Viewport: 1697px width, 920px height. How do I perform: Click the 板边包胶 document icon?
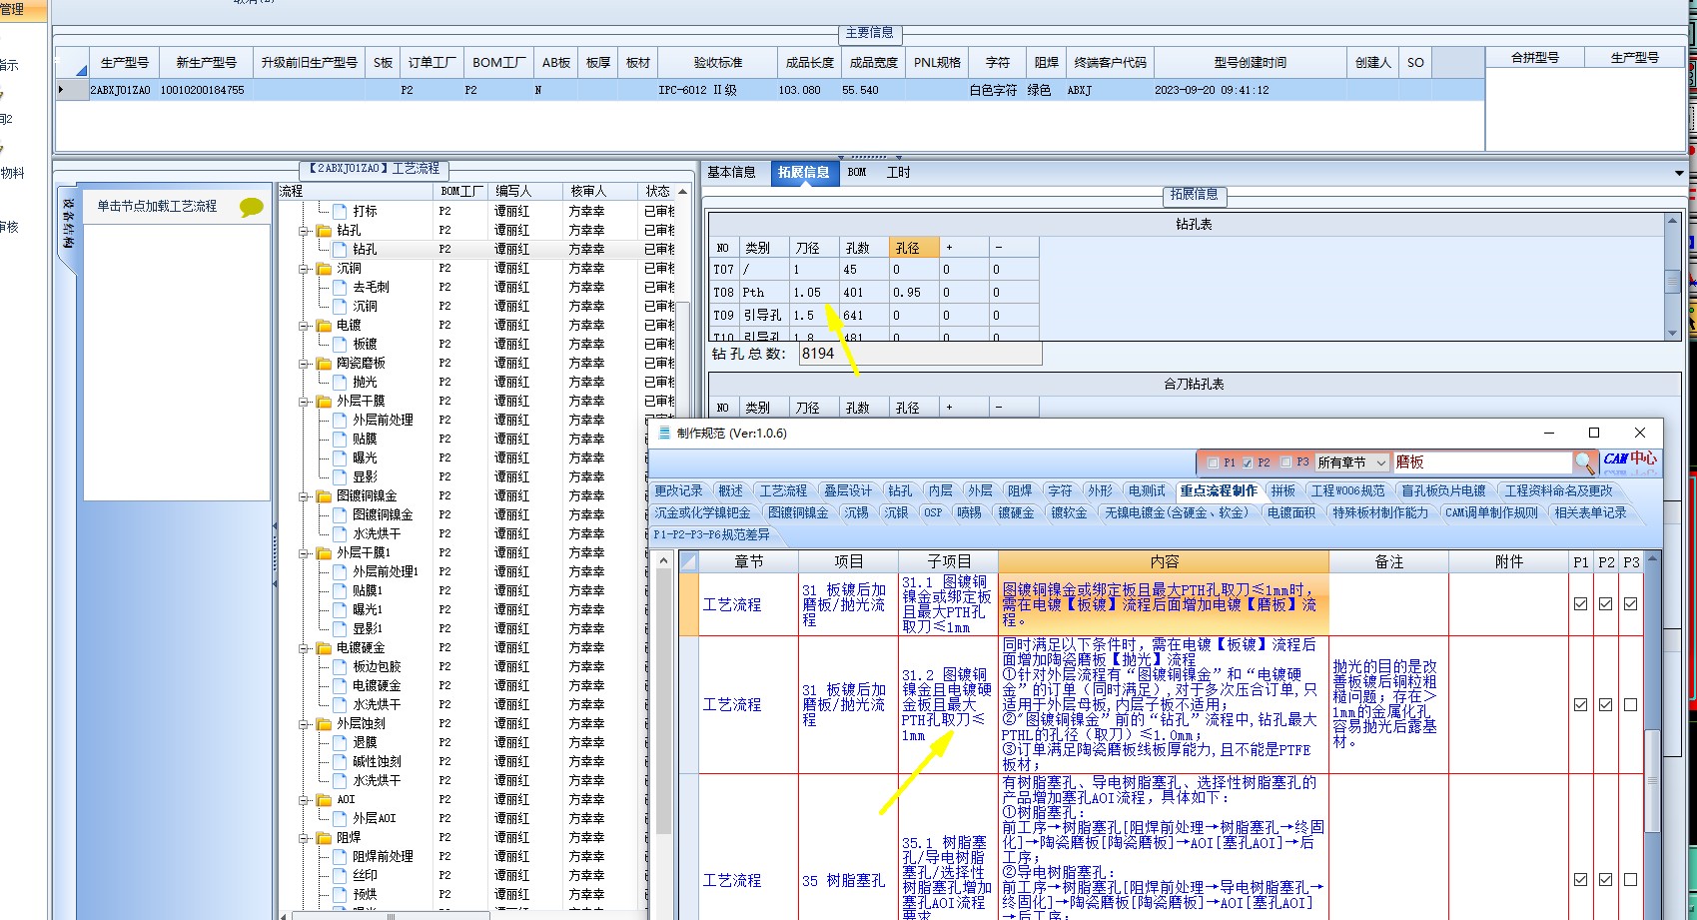click(x=340, y=667)
